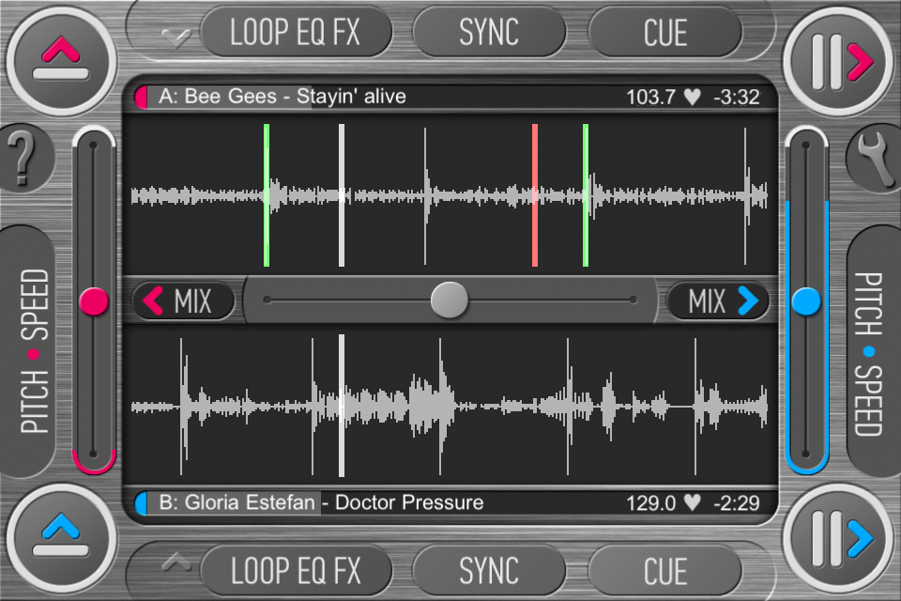Eject deck B with blue eject icon

pos(61,538)
